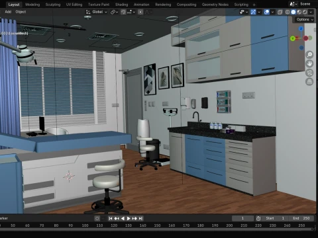The height and width of the screenshot is (238, 318).
Task: Open the overlays options dropdown arrow
Action: click(273, 12)
